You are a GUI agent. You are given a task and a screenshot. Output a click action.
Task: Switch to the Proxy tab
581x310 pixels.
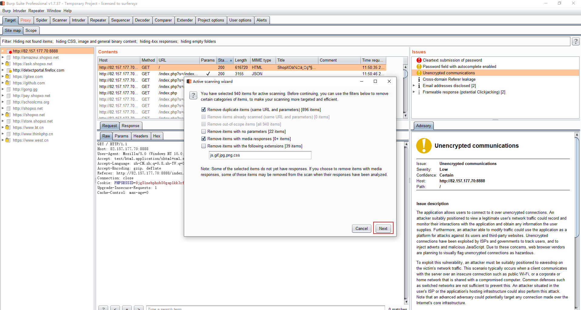click(x=26, y=20)
